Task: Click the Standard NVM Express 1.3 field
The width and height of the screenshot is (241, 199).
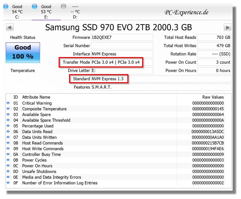Action: pos(161,79)
